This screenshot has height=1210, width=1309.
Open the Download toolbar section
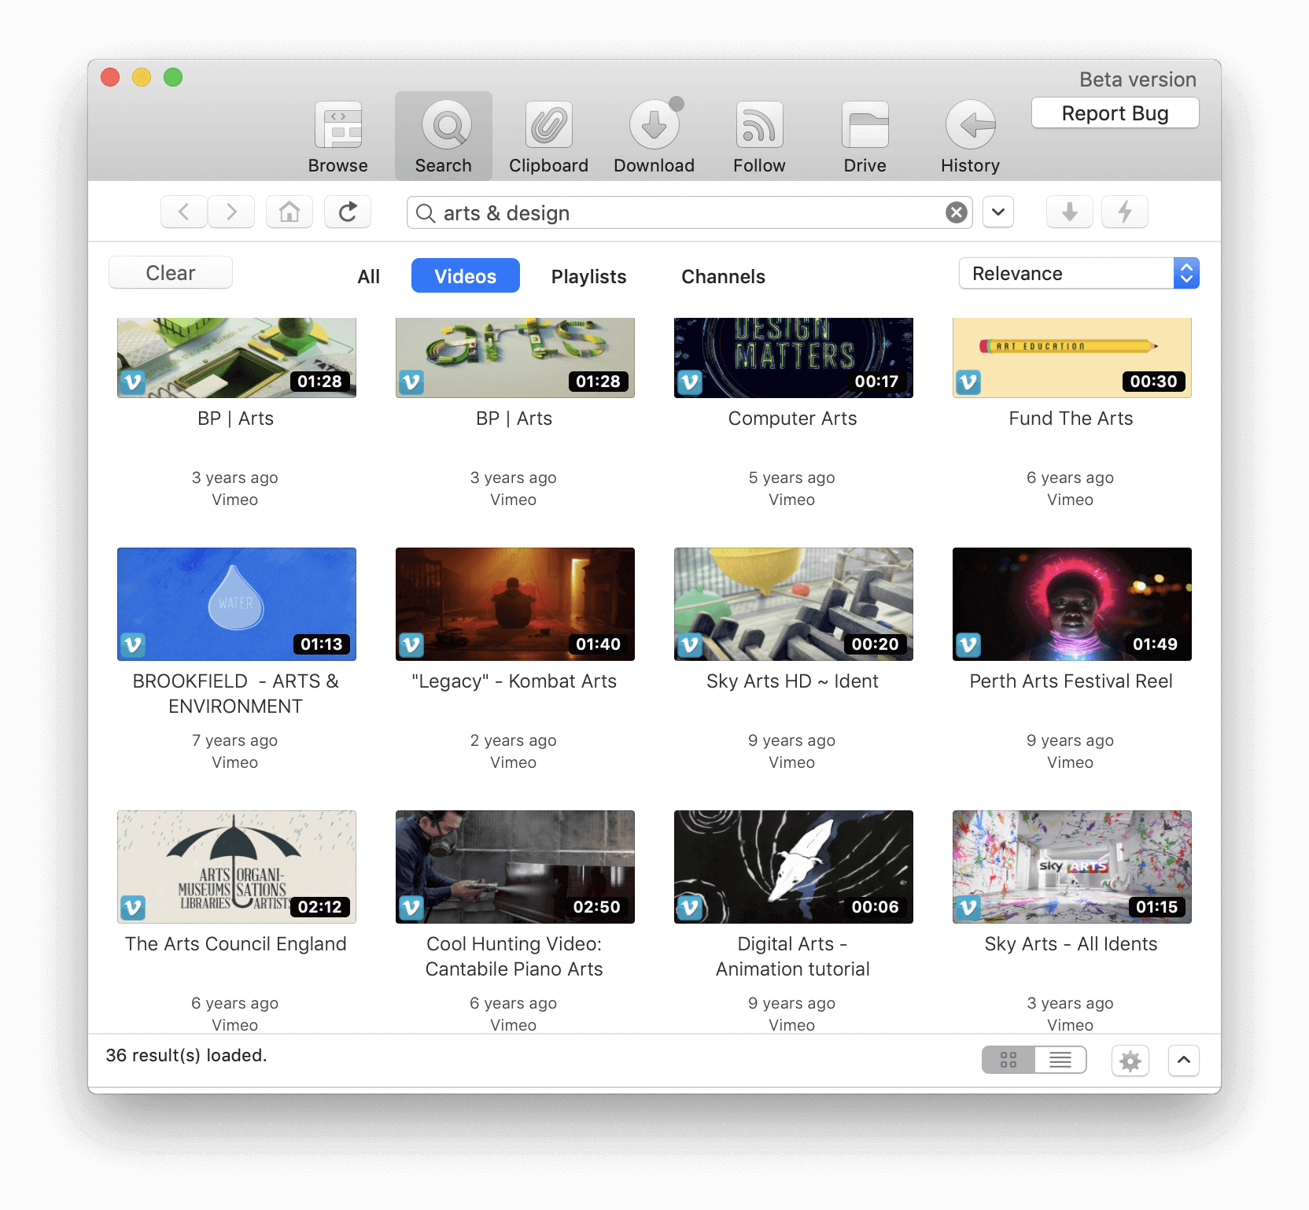654,136
